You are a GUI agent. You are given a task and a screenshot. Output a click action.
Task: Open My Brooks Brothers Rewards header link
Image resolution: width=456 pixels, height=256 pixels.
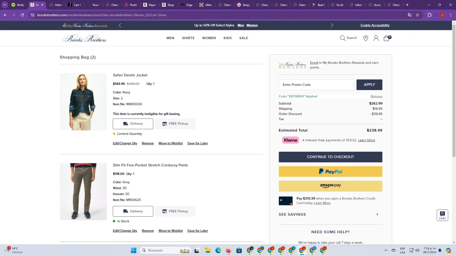(85, 25)
